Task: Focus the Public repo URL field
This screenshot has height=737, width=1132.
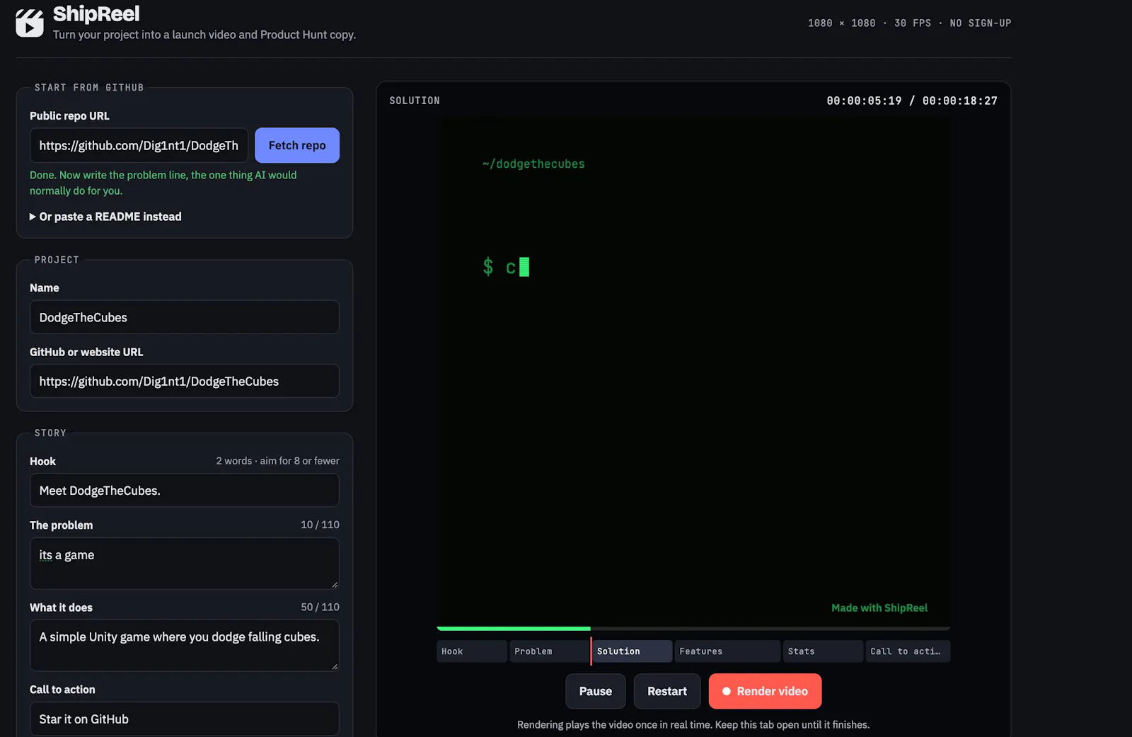Action: (x=139, y=145)
